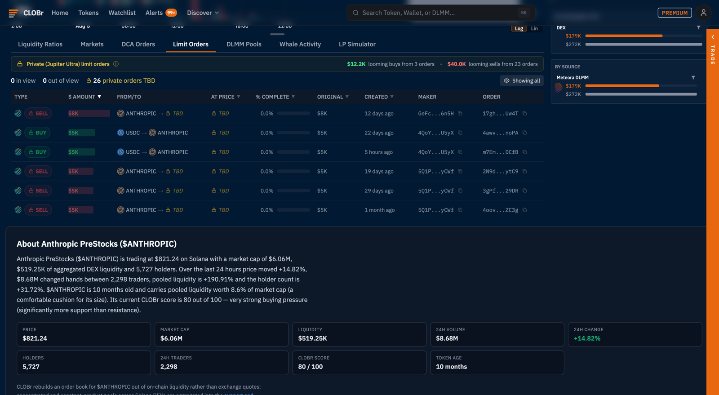The image size is (719, 395).
Task: Copy order ID 4oov...ZC3g
Action: pos(524,210)
